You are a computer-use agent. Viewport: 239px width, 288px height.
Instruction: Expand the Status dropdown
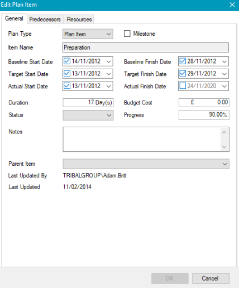pyautogui.click(x=88, y=115)
